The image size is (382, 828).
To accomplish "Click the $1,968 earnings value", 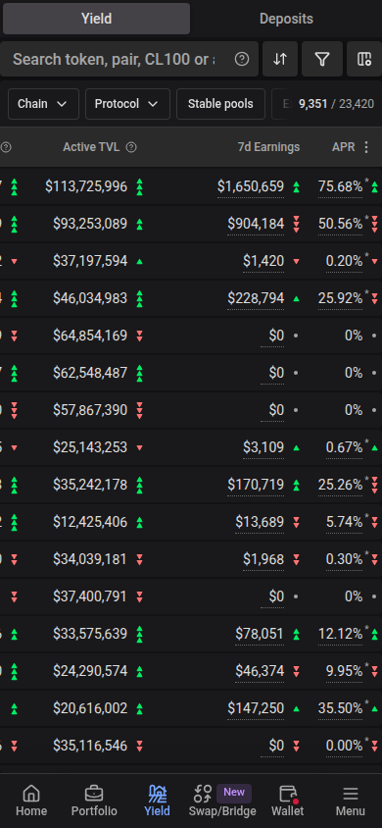I will 263,559.
